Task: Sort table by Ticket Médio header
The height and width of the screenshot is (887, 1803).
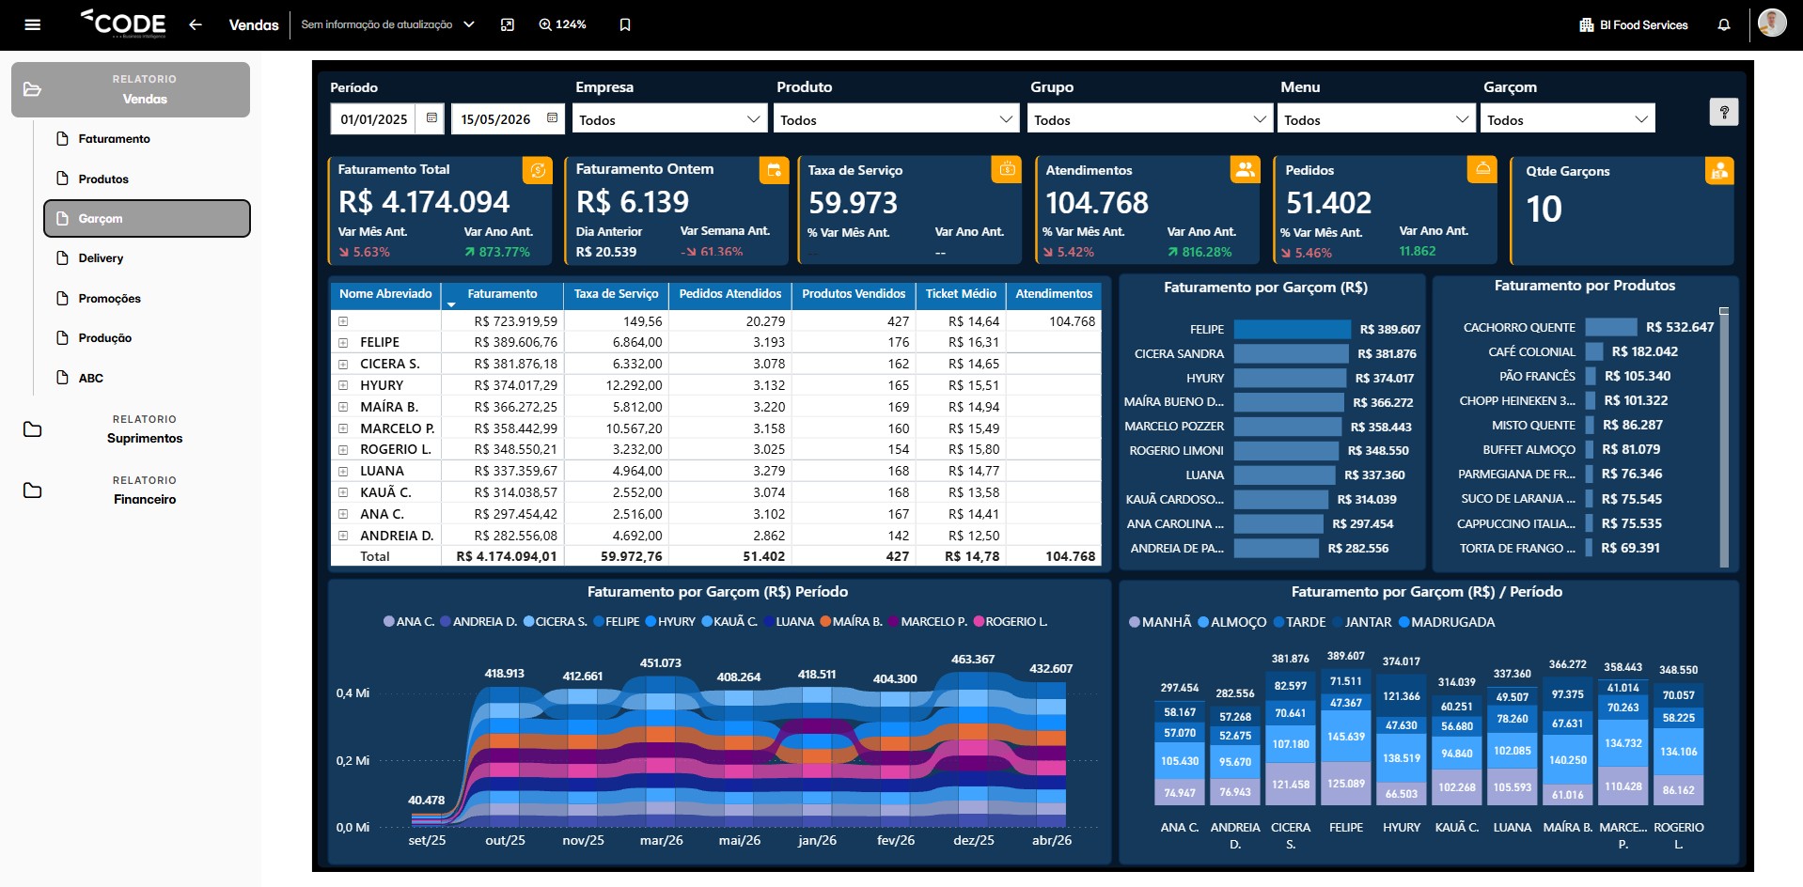Action: pos(961,294)
